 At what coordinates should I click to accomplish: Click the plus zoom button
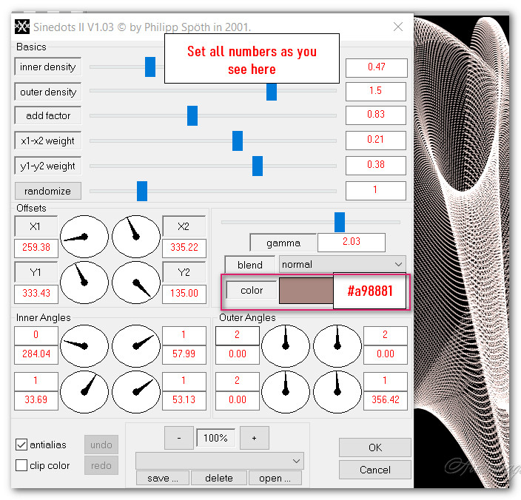(254, 438)
